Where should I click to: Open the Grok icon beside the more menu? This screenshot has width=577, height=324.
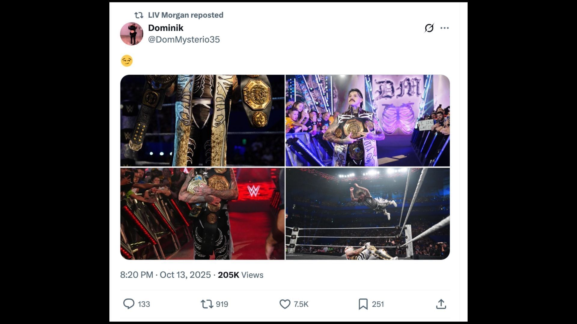[x=429, y=28]
